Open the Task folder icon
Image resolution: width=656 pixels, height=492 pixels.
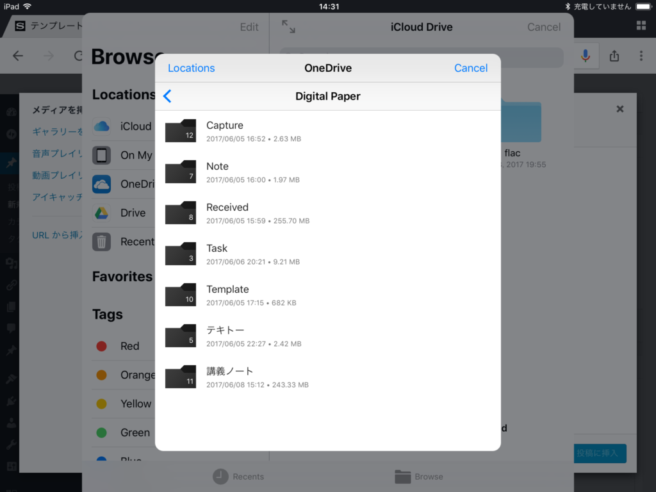point(180,254)
